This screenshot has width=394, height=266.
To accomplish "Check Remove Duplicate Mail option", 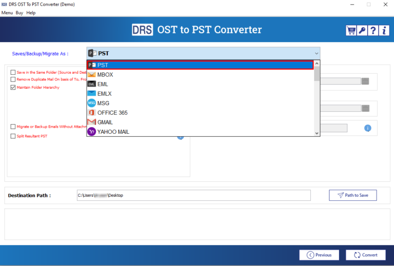I will (13, 79).
